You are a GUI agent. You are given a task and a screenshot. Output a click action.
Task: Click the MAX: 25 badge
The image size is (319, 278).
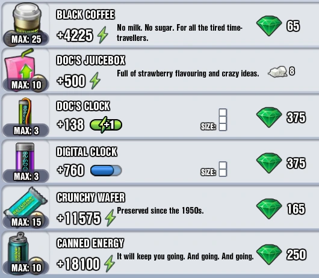click(x=26, y=39)
